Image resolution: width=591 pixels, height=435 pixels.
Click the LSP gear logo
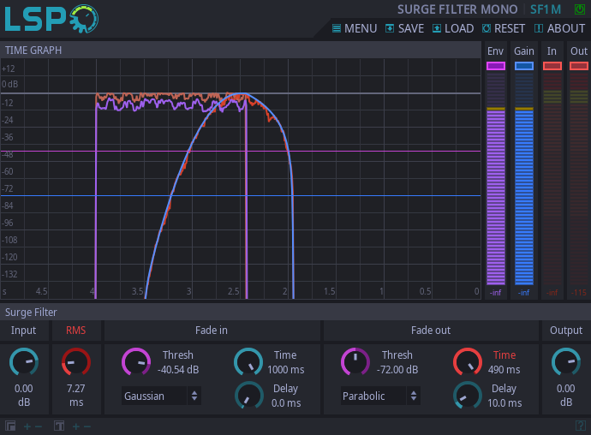click(51, 19)
